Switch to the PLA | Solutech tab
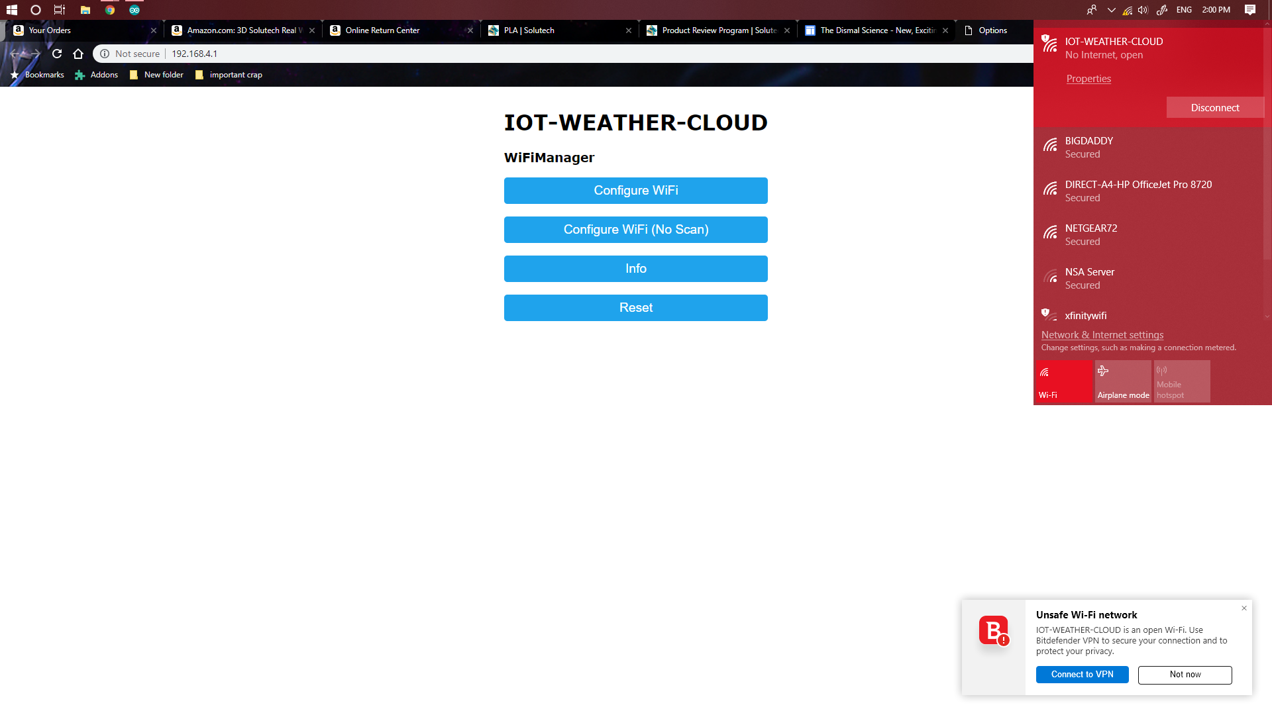Image resolution: width=1272 pixels, height=715 pixels. (530, 30)
